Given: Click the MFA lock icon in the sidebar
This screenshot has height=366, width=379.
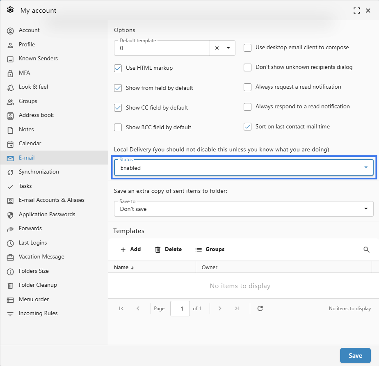Looking at the screenshot, I should point(10,73).
